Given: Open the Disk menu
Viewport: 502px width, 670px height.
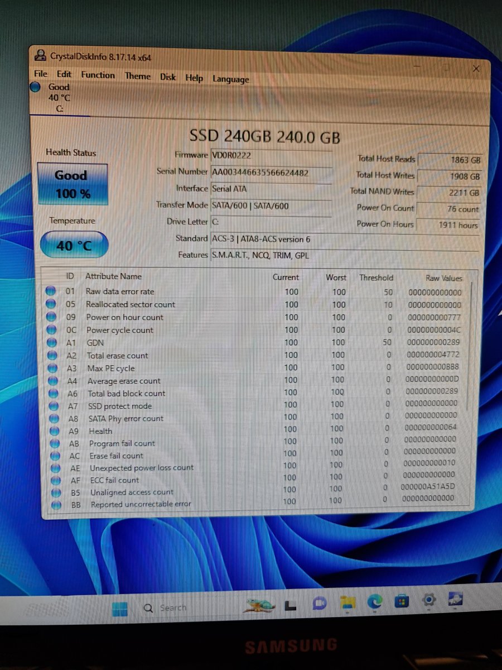Looking at the screenshot, I should [168, 77].
